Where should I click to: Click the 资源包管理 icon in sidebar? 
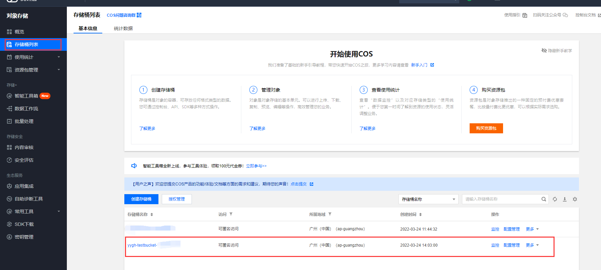click(x=9, y=70)
